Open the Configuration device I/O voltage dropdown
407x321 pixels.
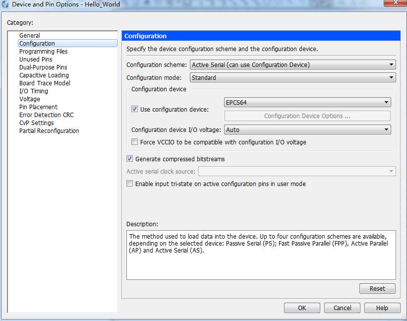point(307,129)
